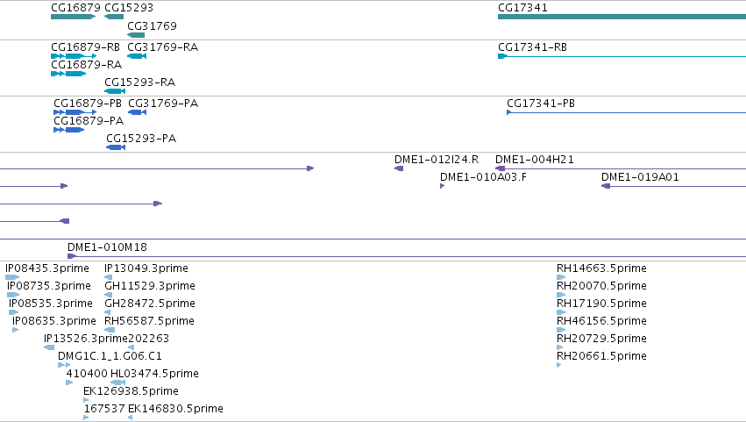
Task: Click the long CG17341 gene bar
Action: coord(622,17)
